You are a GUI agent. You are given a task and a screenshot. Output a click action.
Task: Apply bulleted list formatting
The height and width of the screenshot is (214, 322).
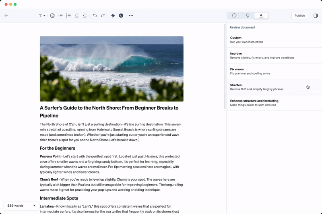[60, 16]
